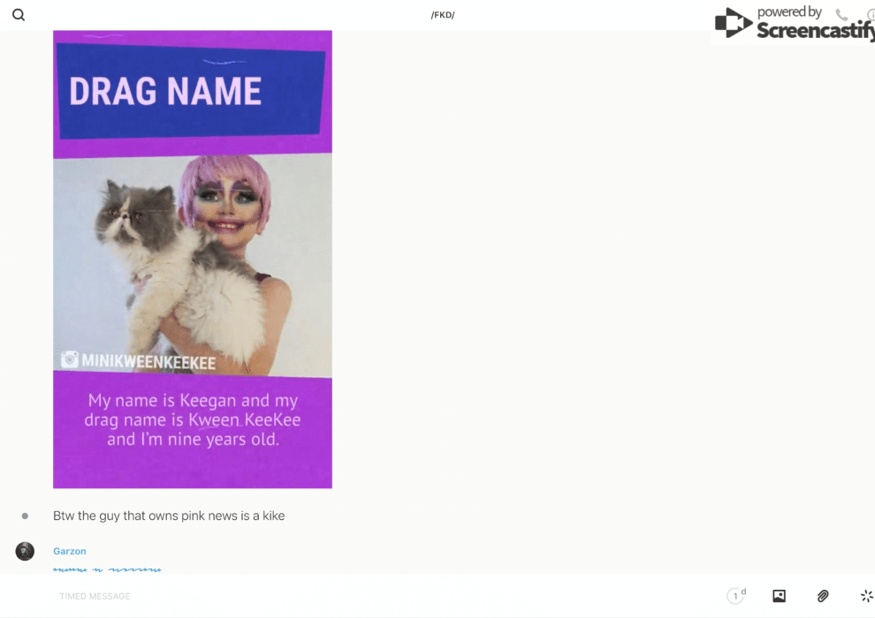Attach a file with the paperclip icon
The height and width of the screenshot is (618, 875).
tap(823, 596)
